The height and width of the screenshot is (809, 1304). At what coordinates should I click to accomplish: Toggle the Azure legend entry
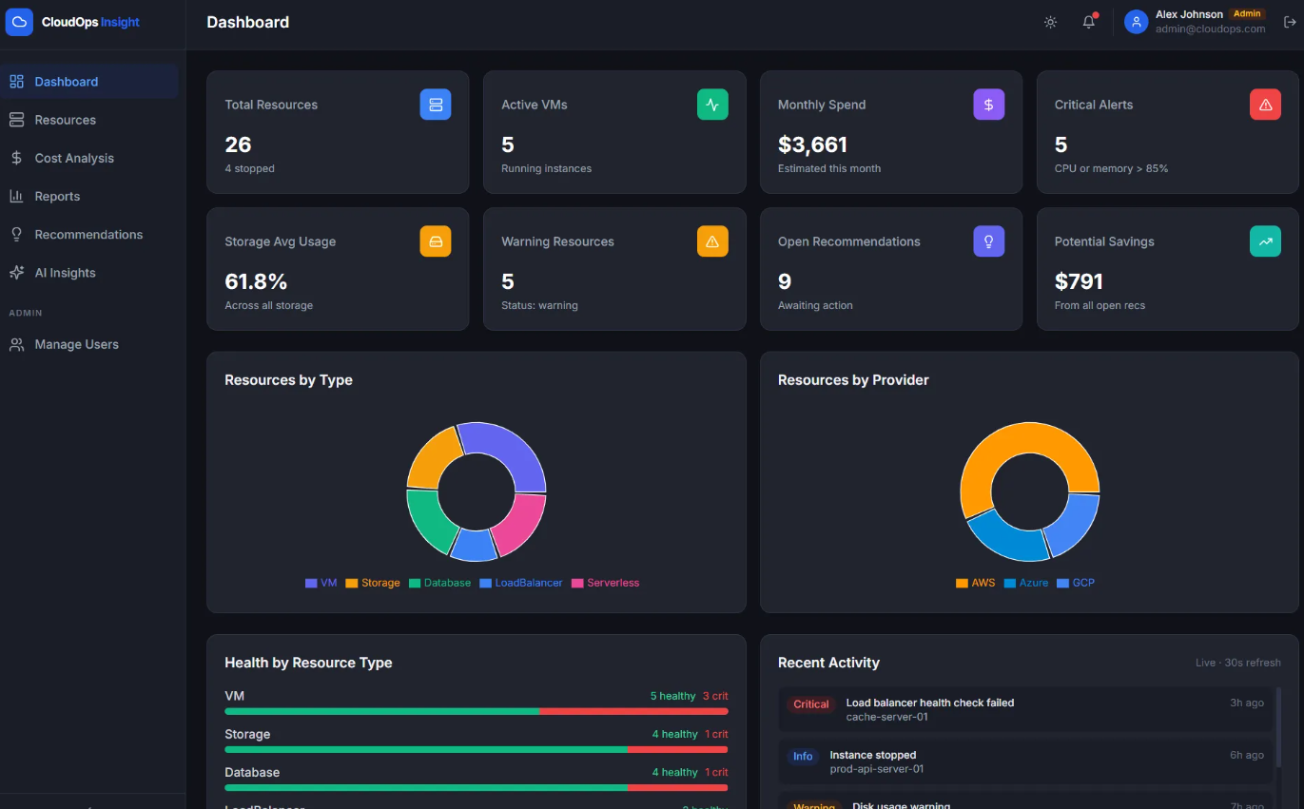1025,583
